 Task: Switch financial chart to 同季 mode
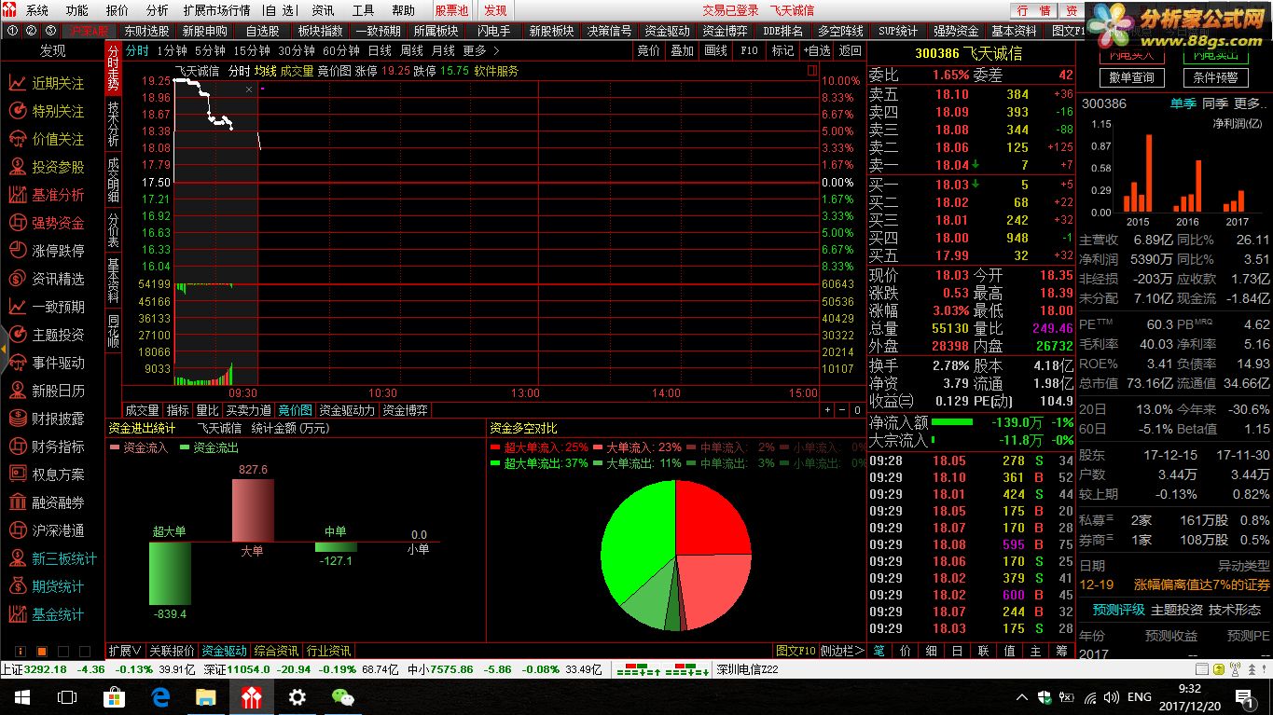[1215, 103]
